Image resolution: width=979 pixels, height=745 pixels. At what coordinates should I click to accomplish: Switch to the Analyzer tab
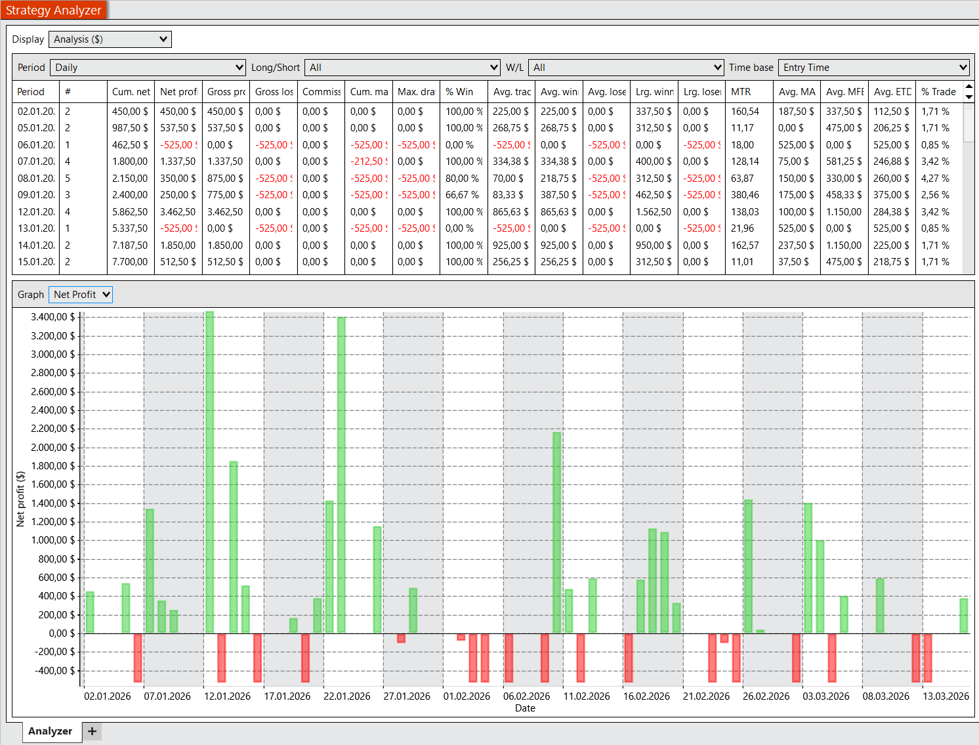click(51, 731)
